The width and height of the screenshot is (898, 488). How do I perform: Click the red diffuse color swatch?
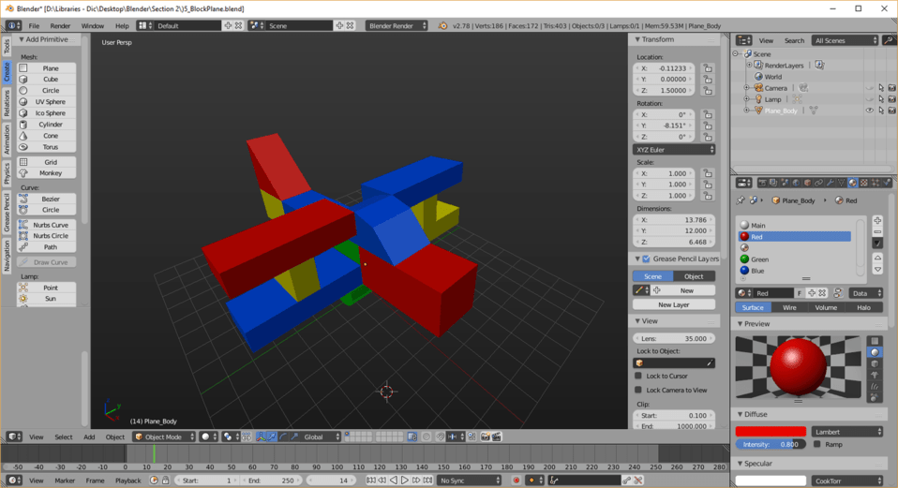[771, 432]
